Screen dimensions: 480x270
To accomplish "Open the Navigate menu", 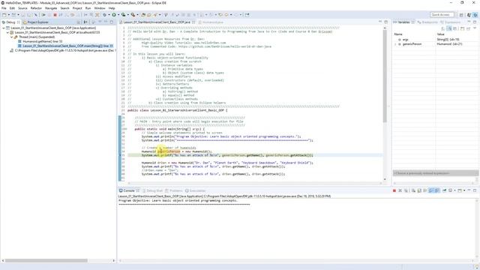I will click(51, 8).
